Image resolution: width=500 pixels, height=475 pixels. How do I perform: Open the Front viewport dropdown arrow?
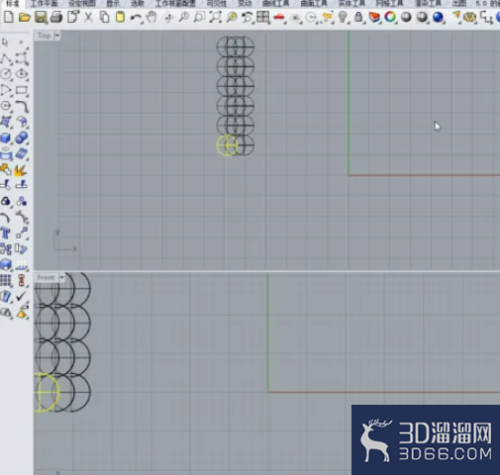(61, 278)
